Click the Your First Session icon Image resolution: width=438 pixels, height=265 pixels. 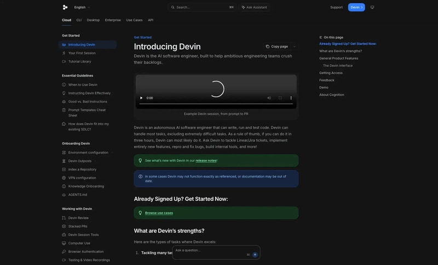coord(64,53)
